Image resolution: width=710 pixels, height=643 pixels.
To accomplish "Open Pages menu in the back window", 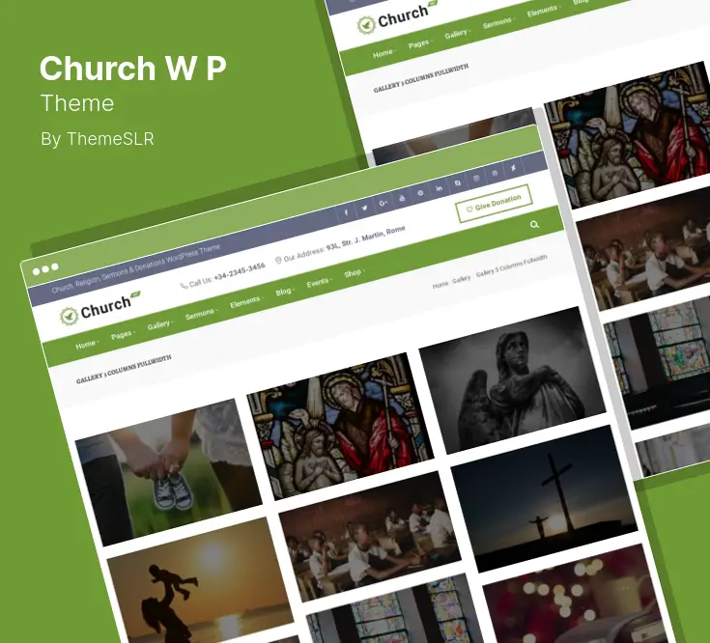I will pos(420,43).
